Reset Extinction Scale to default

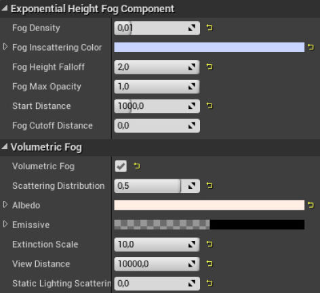pos(209,244)
